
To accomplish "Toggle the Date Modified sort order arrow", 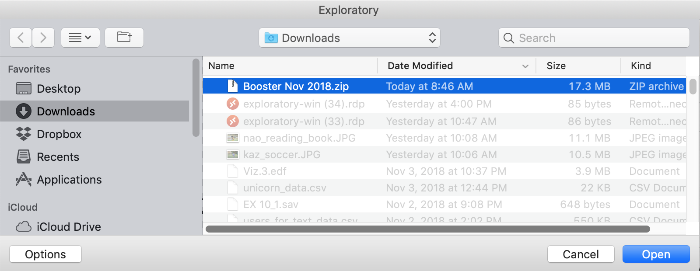I will pyautogui.click(x=525, y=66).
